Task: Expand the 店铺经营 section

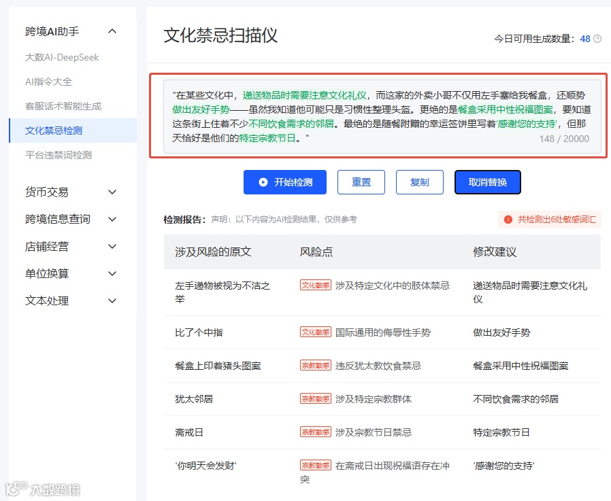Action: [x=112, y=246]
